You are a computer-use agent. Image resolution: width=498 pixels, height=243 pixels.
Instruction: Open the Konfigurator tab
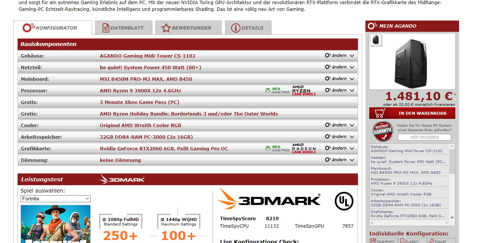[x=53, y=28]
